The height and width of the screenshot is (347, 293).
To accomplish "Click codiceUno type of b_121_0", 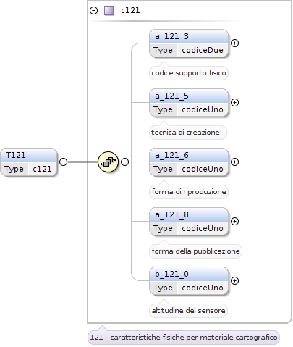I will (203, 288).
